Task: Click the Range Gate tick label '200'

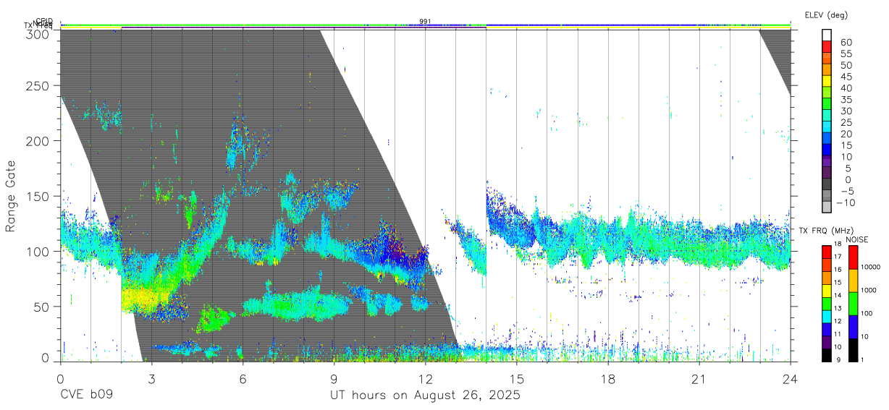Action: [38, 141]
